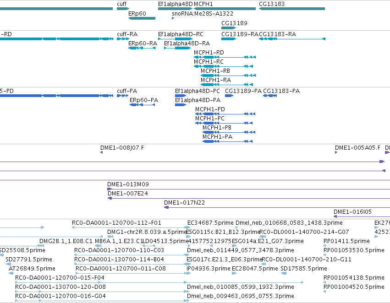The width and height of the screenshot is (390, 303).
Task: Click BAC end DME1-008J07.F
Action: tap(101, 152)
